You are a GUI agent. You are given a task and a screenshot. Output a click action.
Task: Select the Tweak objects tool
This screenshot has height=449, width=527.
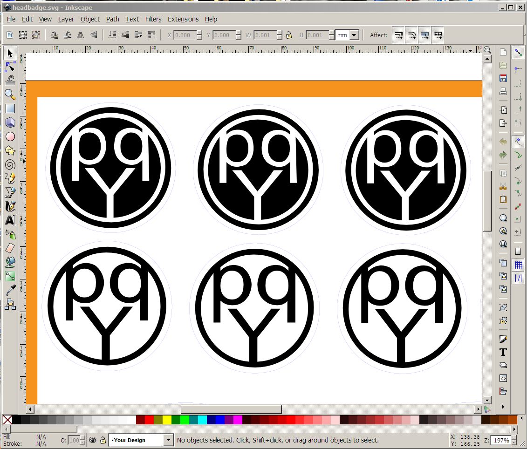[10, 81]
